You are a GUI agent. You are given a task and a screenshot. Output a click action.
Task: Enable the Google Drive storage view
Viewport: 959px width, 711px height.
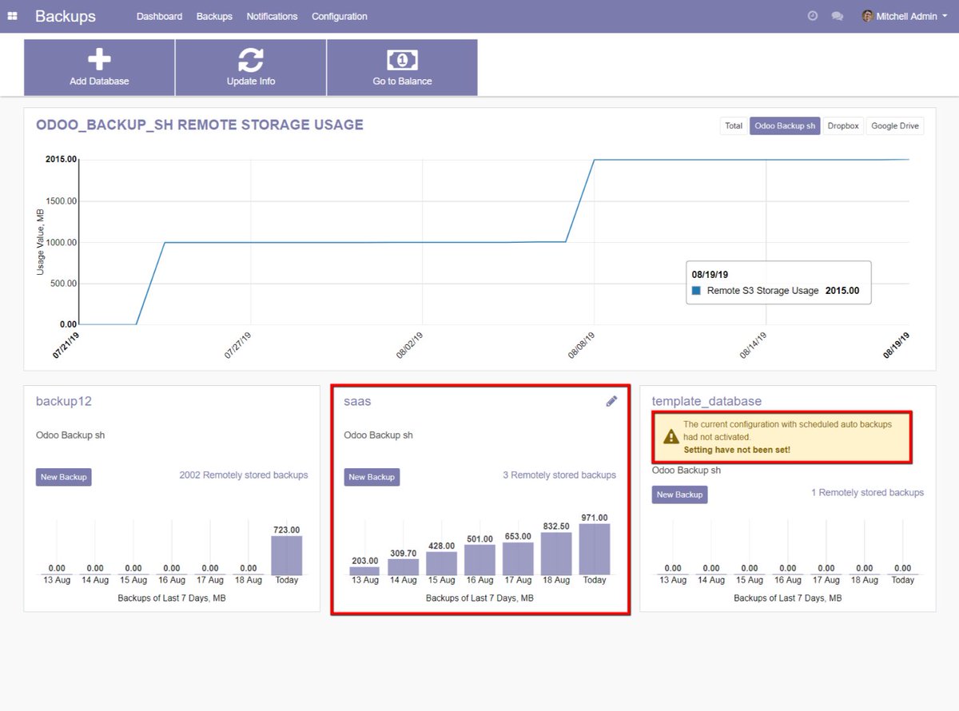[894, 125]
